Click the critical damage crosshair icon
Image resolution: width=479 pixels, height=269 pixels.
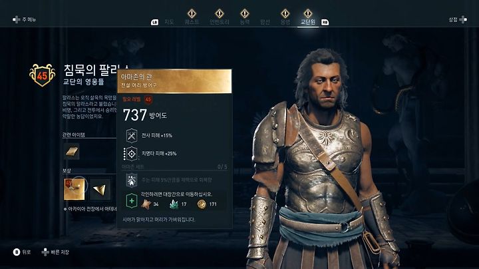tap(132, 154)
